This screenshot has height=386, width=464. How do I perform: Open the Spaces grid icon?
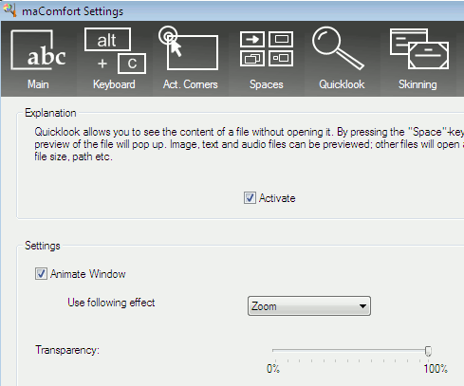(x=267, y=48)
